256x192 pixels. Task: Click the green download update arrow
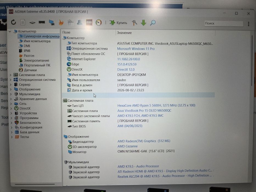[x=144, y=23]
